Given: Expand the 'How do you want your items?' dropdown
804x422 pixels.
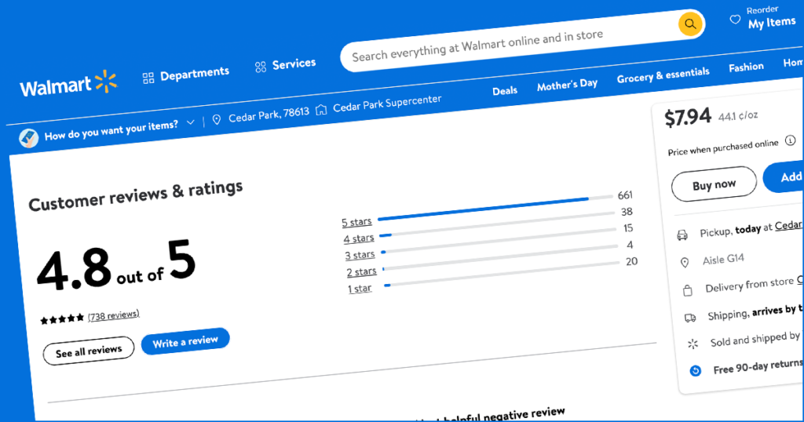Looking at the screenshot, I should click(x=191, y=123).
